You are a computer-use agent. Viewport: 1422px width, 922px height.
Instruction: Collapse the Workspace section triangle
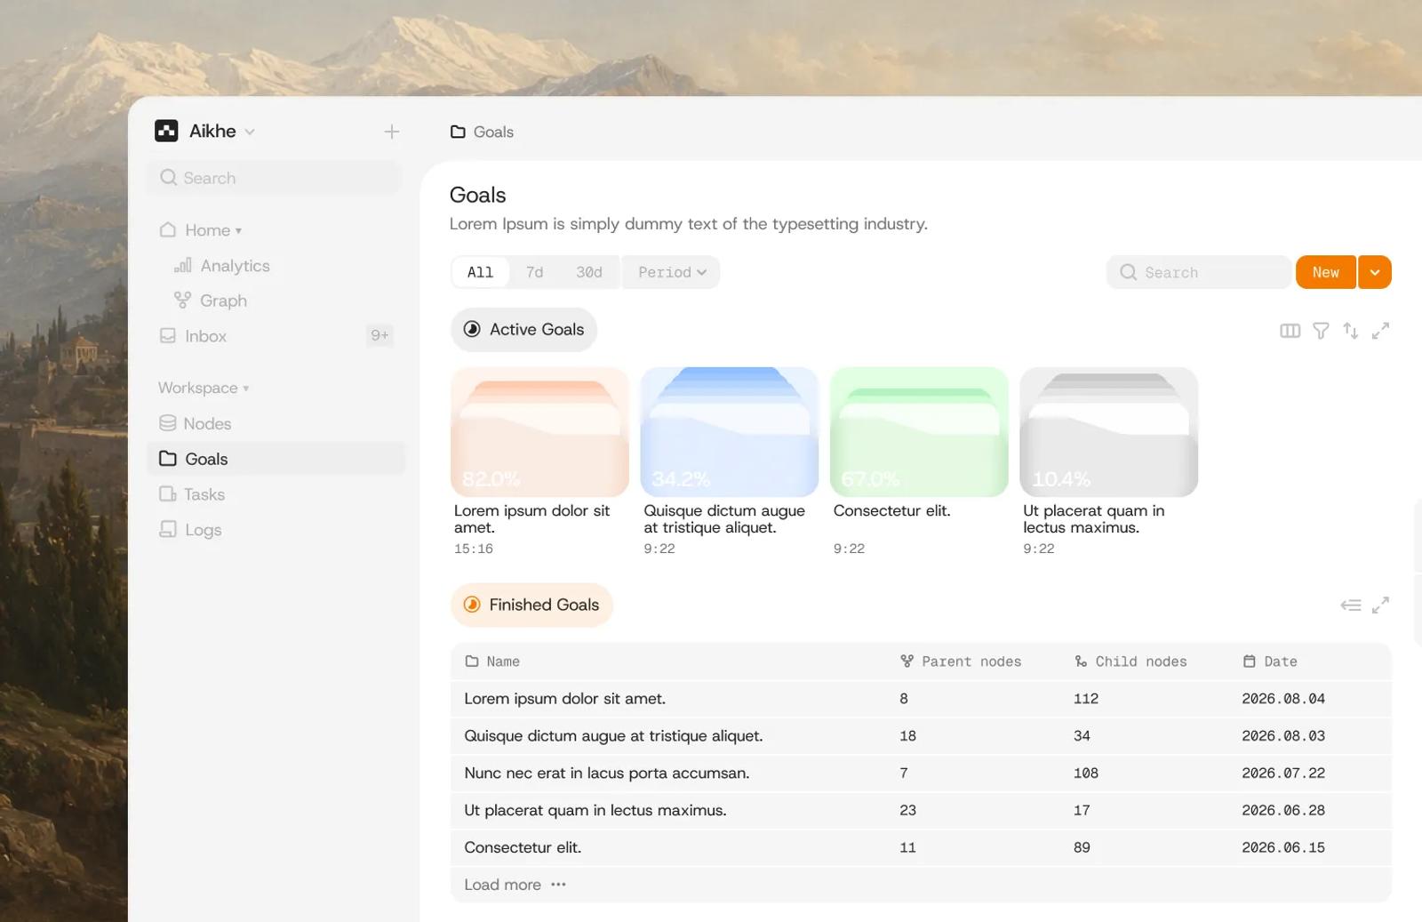pyautogui.click(x=246, y=389)
